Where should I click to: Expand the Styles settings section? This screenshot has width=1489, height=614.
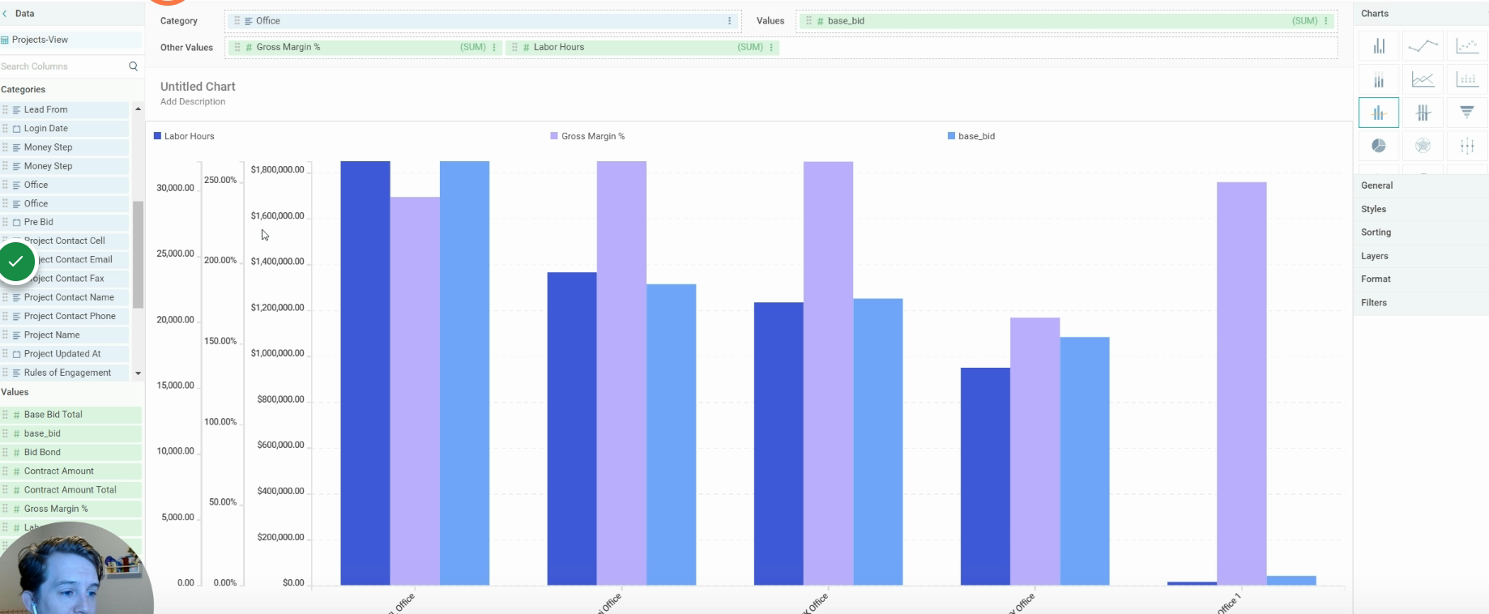[1421, 209]
